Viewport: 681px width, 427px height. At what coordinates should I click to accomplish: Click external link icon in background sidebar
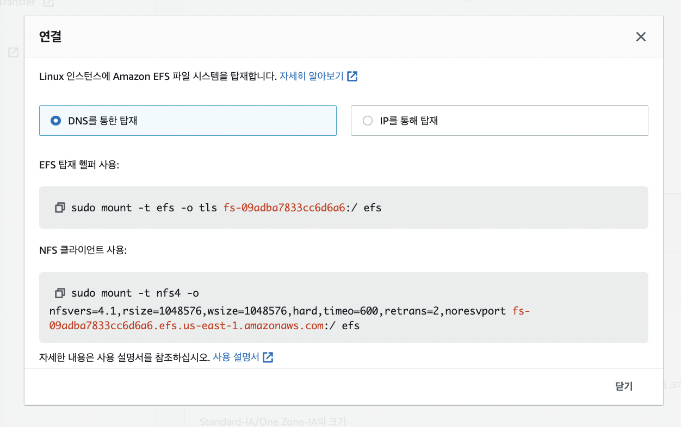pos(13,53)
